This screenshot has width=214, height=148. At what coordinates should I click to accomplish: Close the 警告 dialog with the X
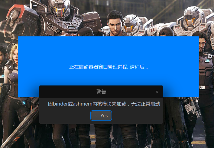tap(157, 92)
